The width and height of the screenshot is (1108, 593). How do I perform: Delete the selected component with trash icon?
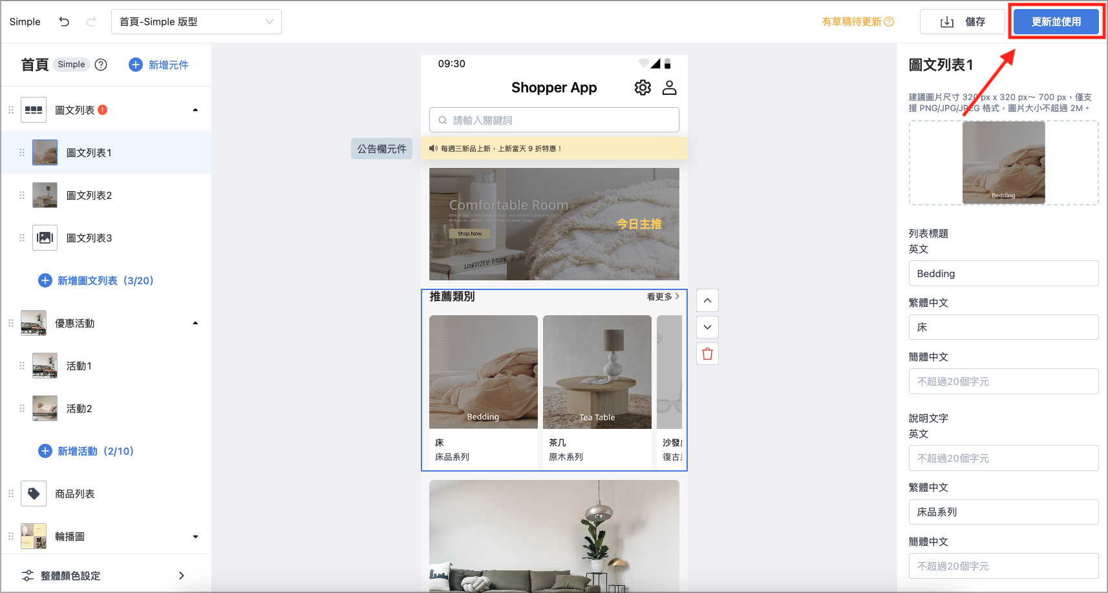point(707,353)
